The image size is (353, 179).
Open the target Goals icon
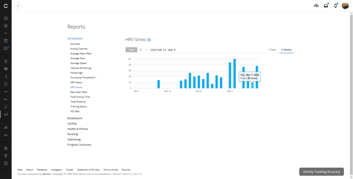point(6,163)
